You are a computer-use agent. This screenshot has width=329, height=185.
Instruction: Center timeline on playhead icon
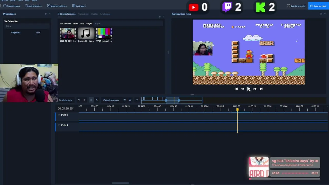point(137,100)
